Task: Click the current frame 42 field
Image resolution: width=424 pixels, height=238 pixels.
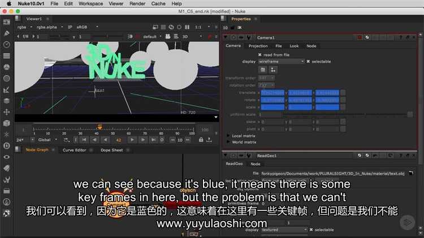Action: tap(119, 140)
